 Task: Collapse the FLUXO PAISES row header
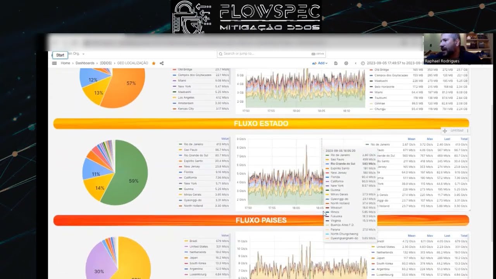click(261, 220)
